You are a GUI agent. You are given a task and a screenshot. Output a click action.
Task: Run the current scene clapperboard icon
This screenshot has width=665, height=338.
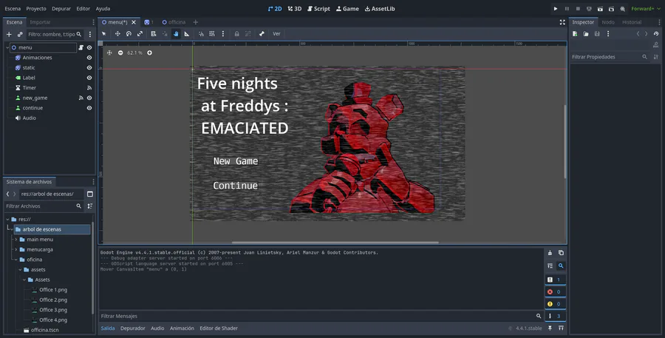(x=600, y=8)
